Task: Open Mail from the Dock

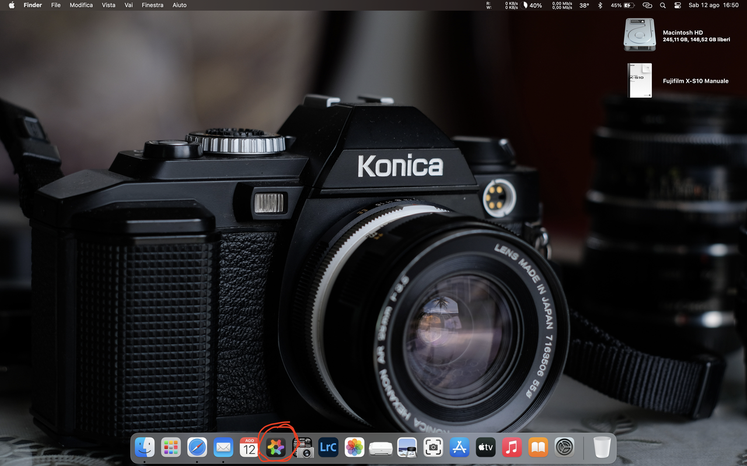Action: tap(224, 447)
